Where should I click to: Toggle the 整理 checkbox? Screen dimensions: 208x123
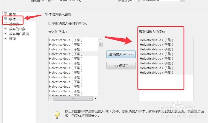[x=5, y=39]
